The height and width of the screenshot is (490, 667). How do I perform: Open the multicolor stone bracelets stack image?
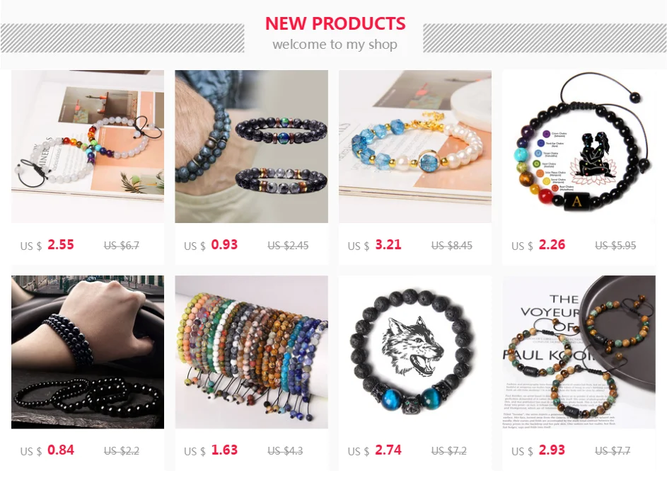[x=251, y=352]
